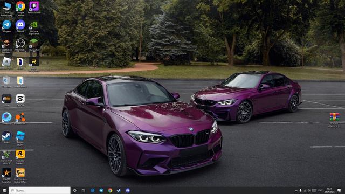345x194 pixels.
Task: Open Task View on taskbar
Action: tap(84, 190)
